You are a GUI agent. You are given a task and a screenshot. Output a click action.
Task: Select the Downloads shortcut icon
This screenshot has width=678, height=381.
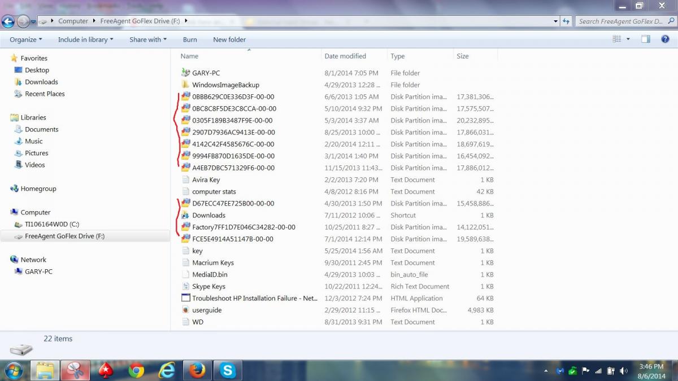coord(186,215)
